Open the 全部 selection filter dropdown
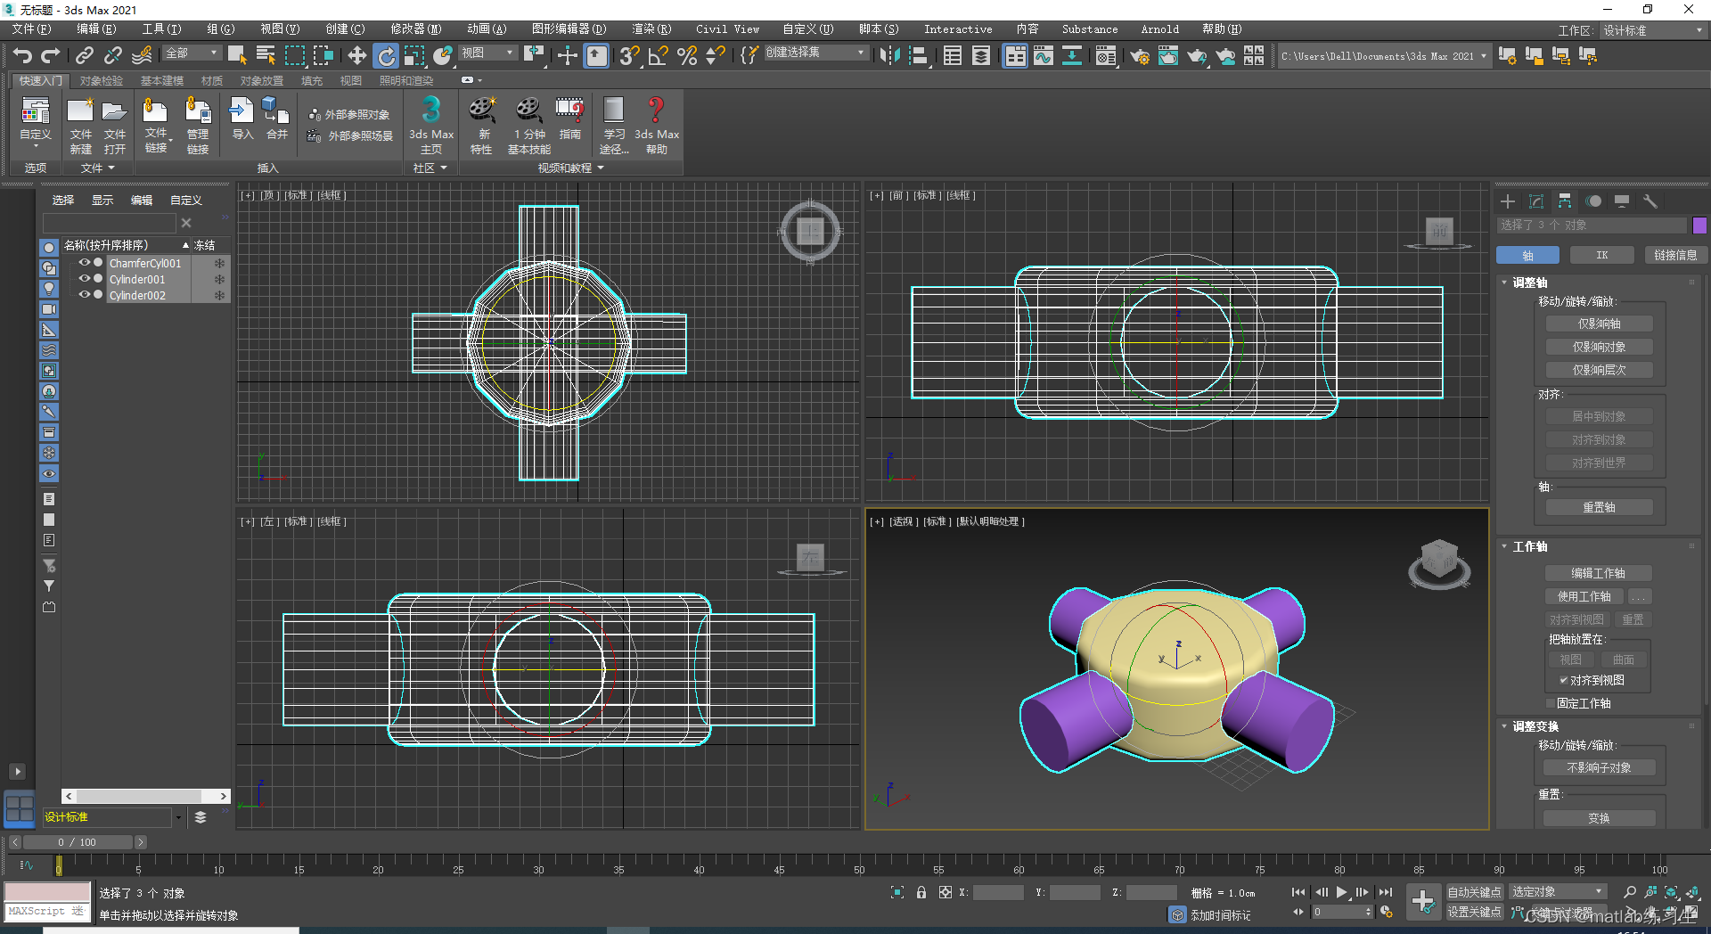 [x=191, y=53]
